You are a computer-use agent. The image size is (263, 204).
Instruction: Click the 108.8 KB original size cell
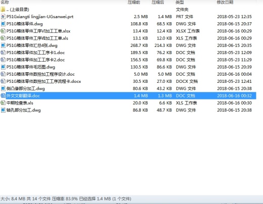coord(139,24)
